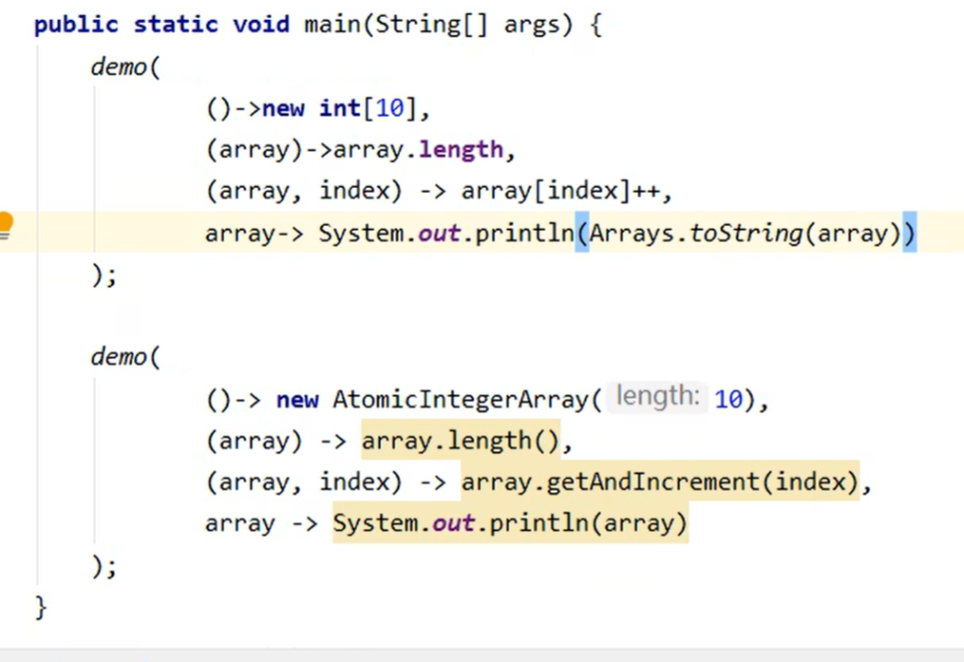964x662 pixels.
Task: Click the highlighted System.out.println(array) statement
Action: click(509, 523)
